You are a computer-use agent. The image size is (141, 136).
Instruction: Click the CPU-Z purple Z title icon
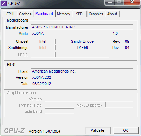[x=4, y=3]
